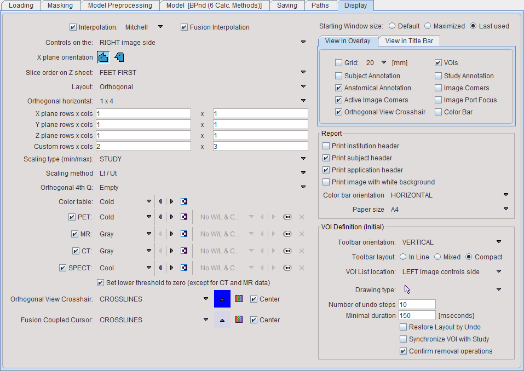Click next color table arrow in PET row

point(171,217)
